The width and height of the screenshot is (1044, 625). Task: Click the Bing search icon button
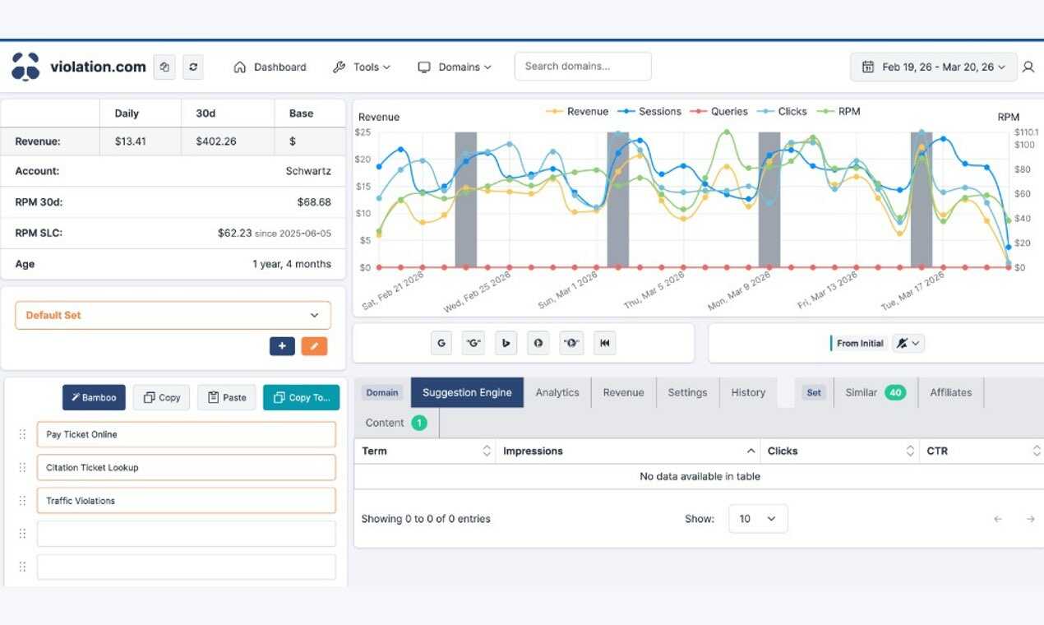(506, 343)
